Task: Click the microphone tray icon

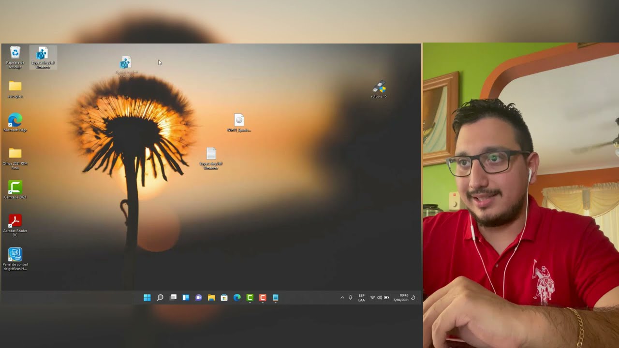Action: pyautogui.click(x=351, y=298)
